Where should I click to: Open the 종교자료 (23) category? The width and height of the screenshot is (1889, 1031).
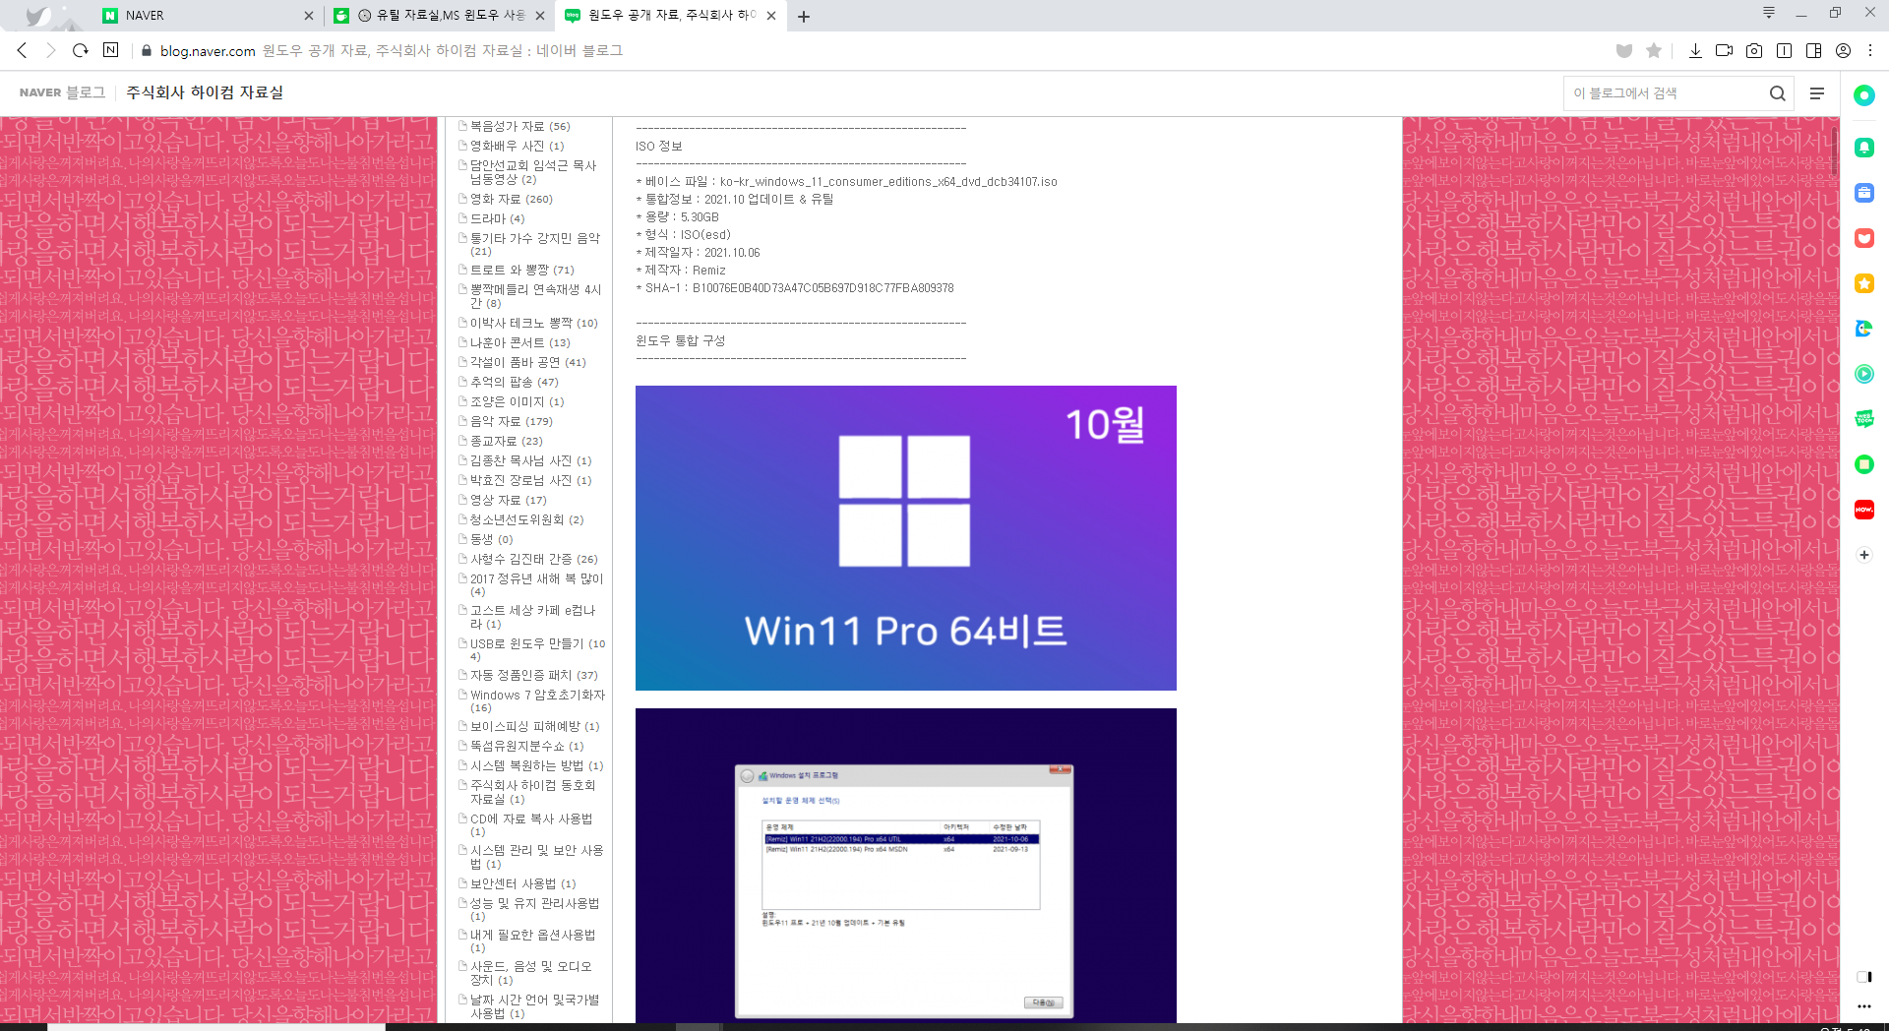tap(506, 441)
